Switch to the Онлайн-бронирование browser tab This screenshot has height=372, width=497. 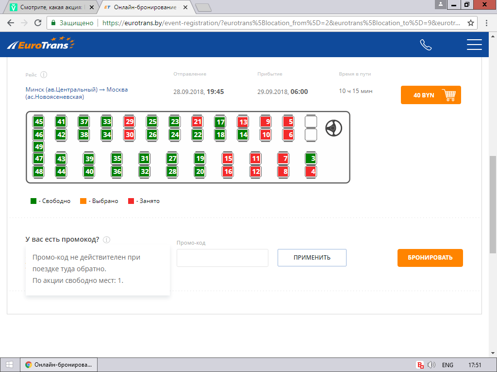146,7
